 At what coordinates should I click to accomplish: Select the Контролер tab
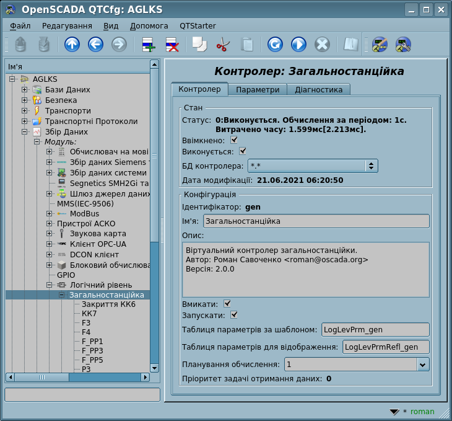[x=199, y=89]
